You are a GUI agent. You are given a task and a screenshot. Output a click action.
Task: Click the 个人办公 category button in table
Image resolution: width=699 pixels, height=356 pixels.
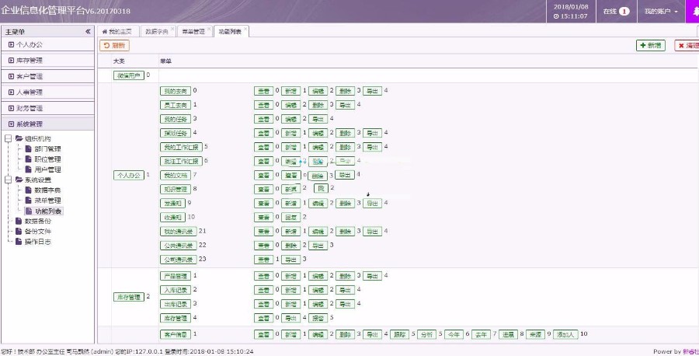(x=128, y=176)
